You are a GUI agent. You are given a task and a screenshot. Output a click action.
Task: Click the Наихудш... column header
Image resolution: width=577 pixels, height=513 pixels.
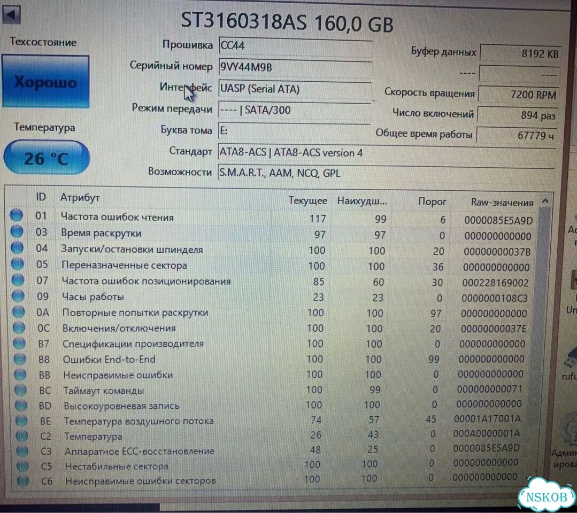point(361,201)
